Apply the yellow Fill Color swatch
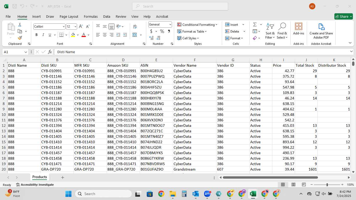This screenshot has height=200, width=356. (73, 35)
